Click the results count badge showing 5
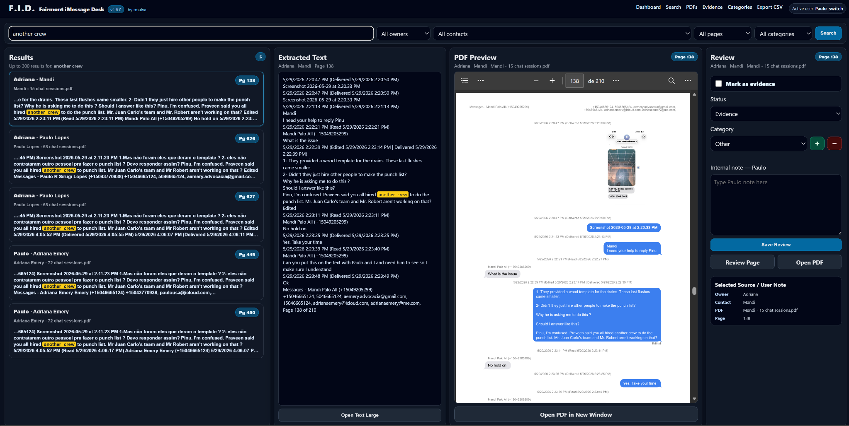This screenshot has height=426, width=849. (260, 57)
